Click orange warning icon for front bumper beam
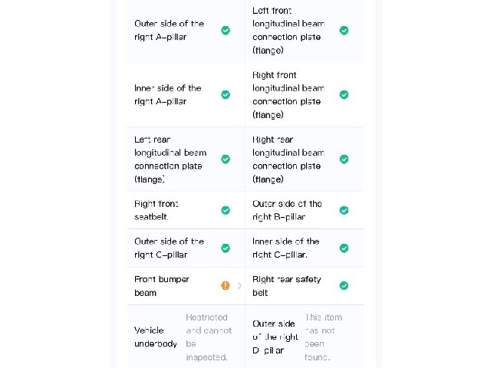The height and width of the screenshot is (368, 491). [x=226, y=285]
